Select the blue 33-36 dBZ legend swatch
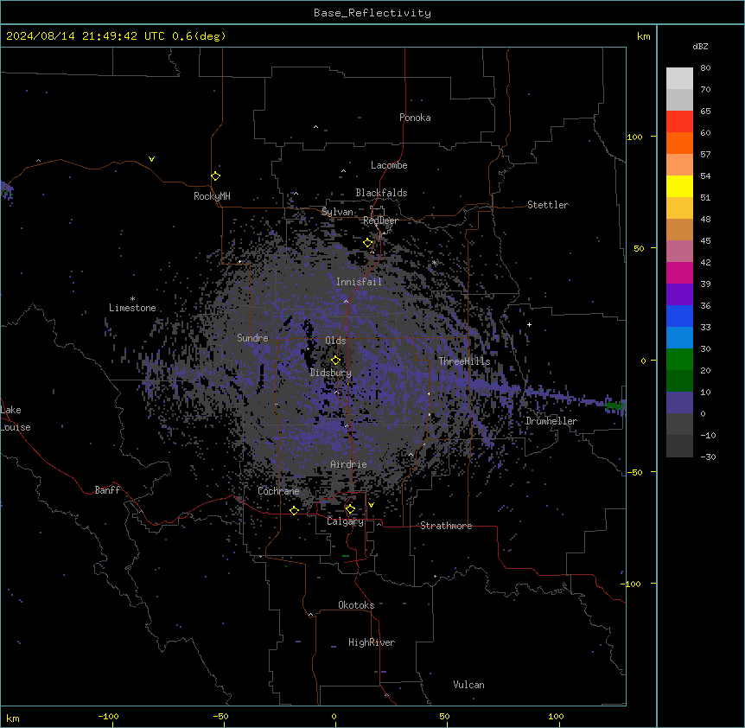745x728 pixels. pyautogui.click(x=679, y=316)
